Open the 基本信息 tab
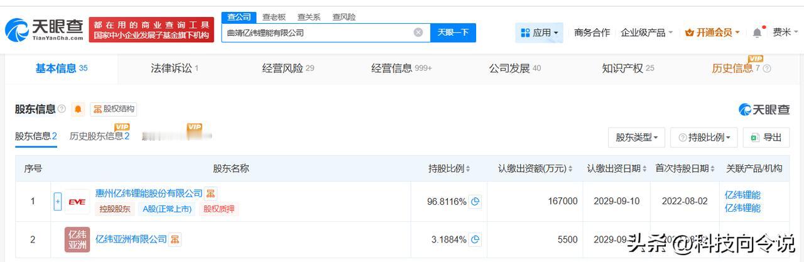The image size is (804, 262). [x=62, y=68]
